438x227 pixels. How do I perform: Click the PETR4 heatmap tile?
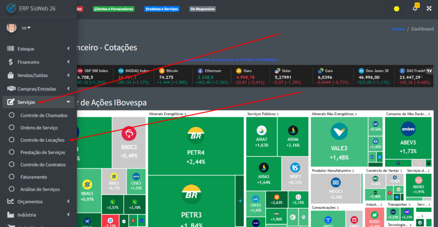[196, 146]
